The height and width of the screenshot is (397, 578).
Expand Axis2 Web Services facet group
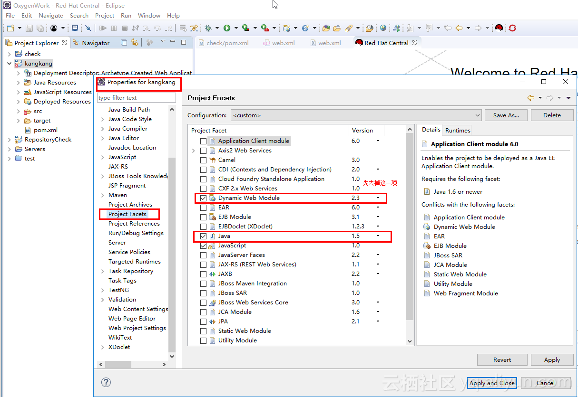(193, 151)
